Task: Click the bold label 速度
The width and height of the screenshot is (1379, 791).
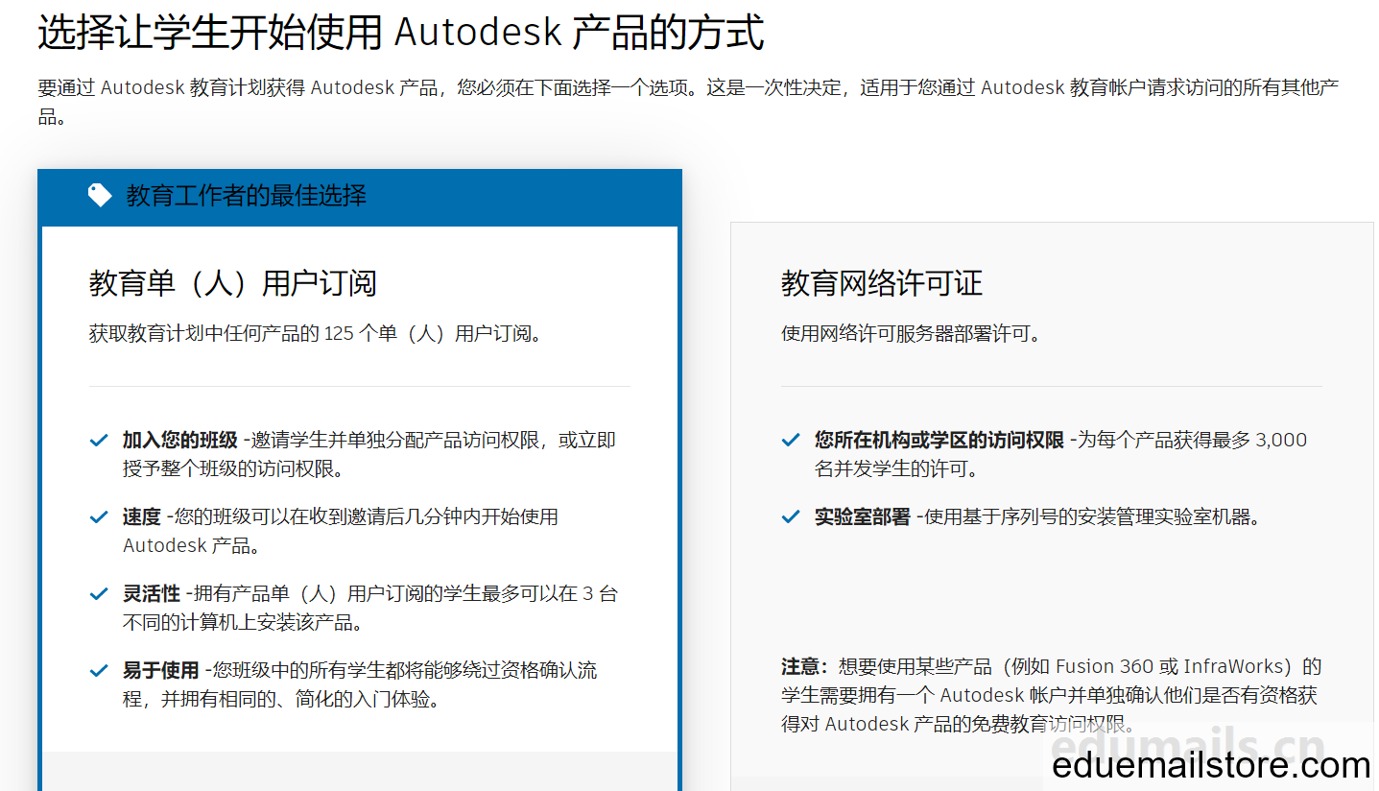Action: coord(142,517)
